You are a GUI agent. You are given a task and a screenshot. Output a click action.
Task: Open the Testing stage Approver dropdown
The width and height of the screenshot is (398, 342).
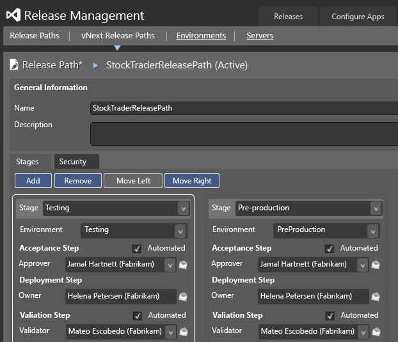(170, 265)
